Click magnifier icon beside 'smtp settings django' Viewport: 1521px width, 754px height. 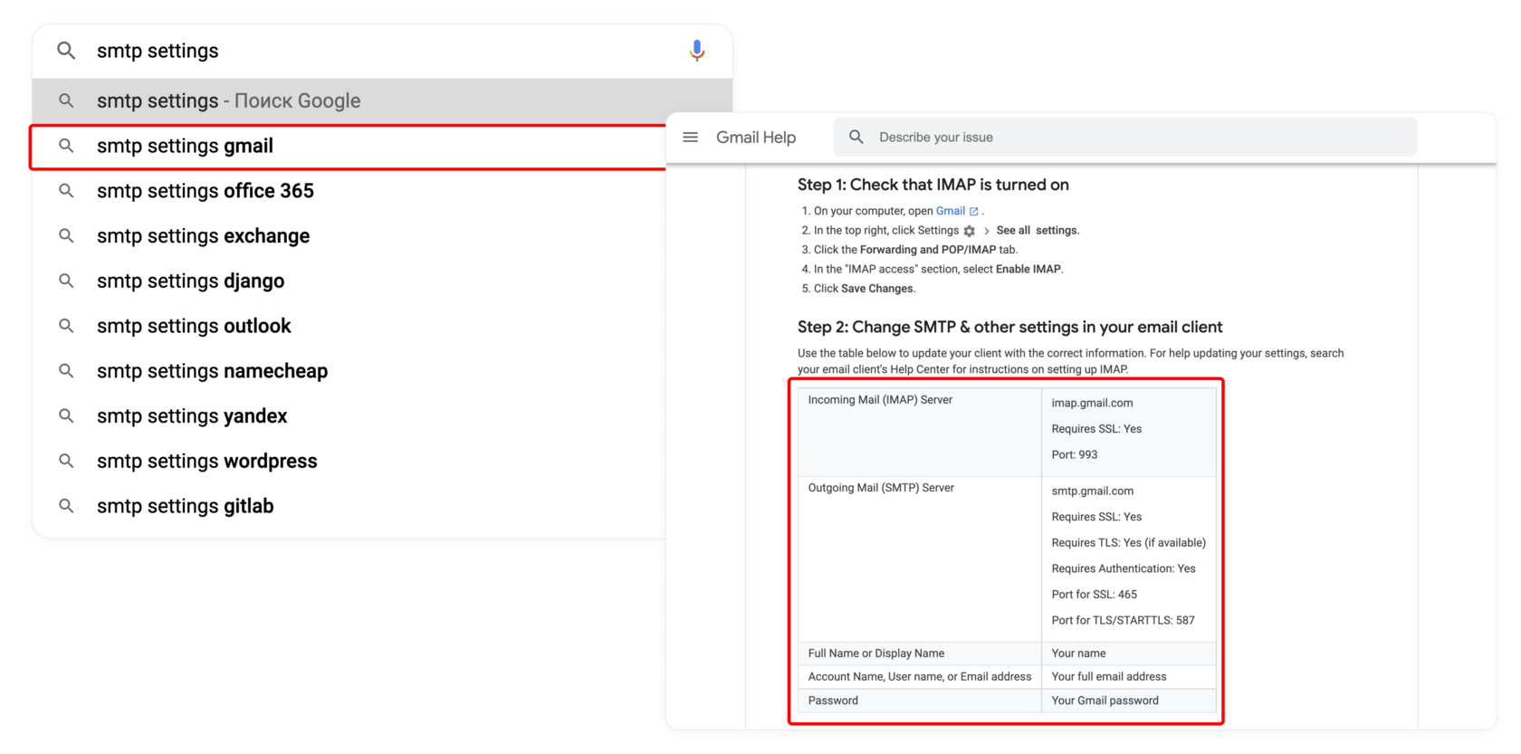[x=66, y=281]
